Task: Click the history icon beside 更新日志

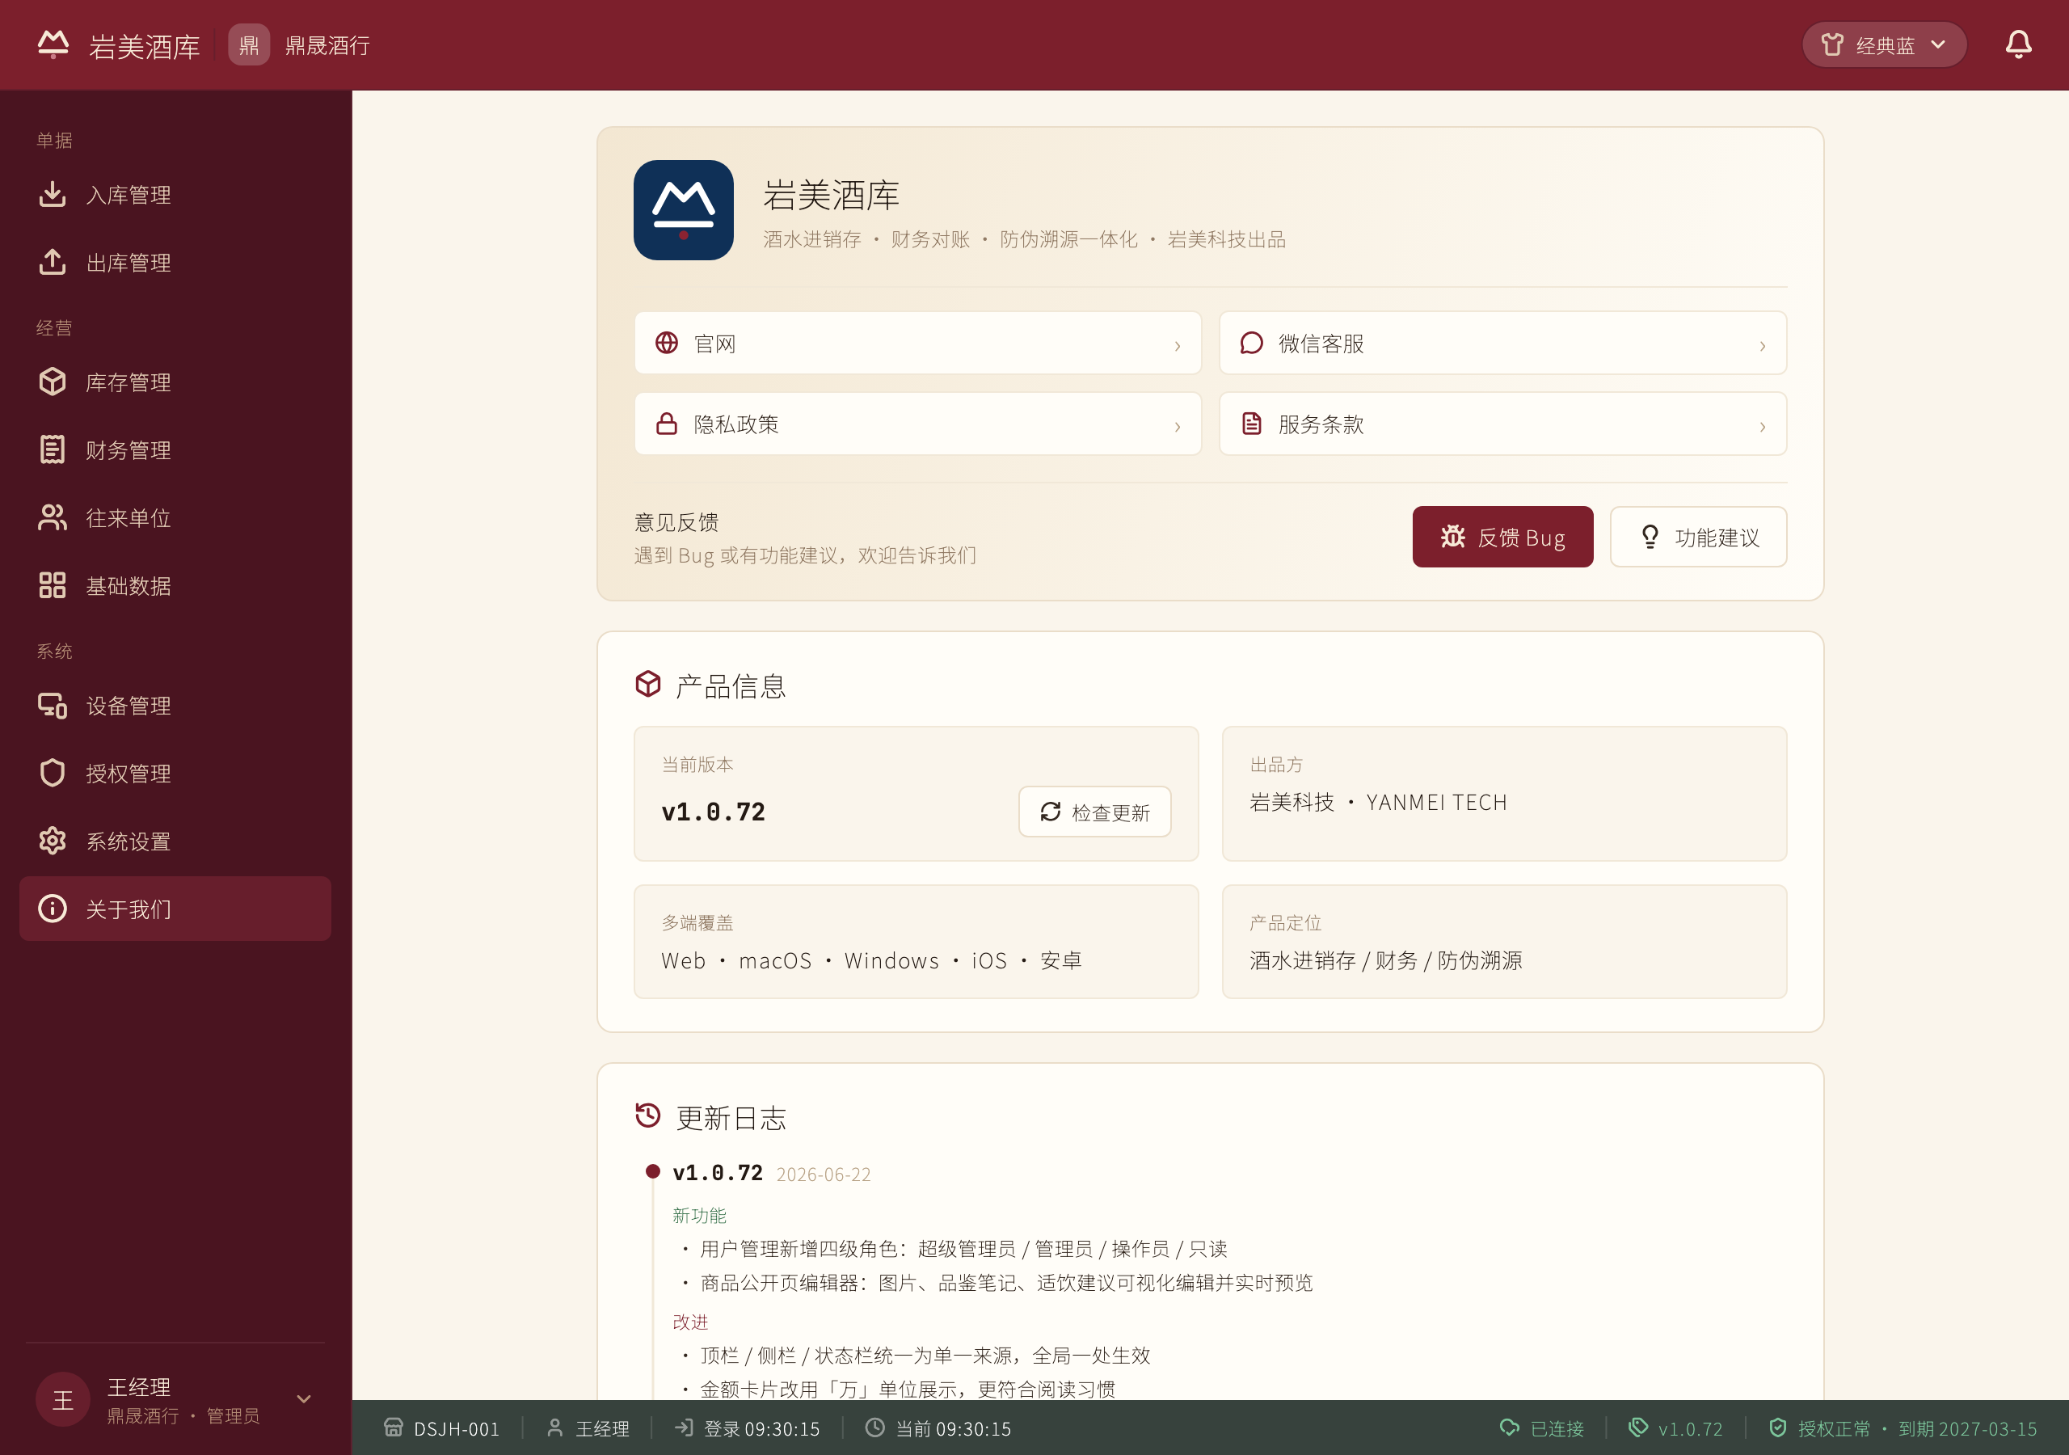Action: point(648,1115)
